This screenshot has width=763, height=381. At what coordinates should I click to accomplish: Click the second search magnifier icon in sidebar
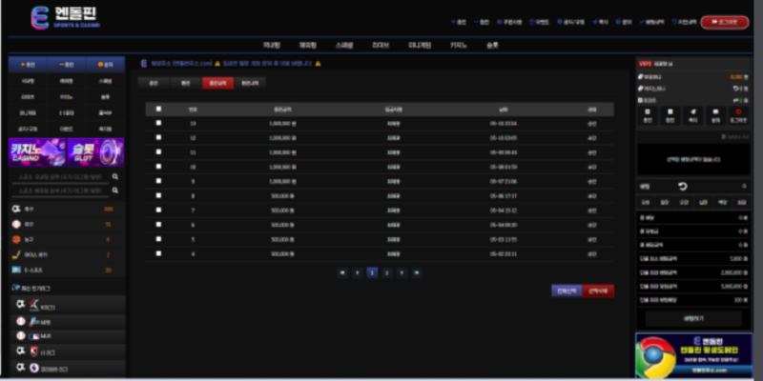[x=115, y=190]
